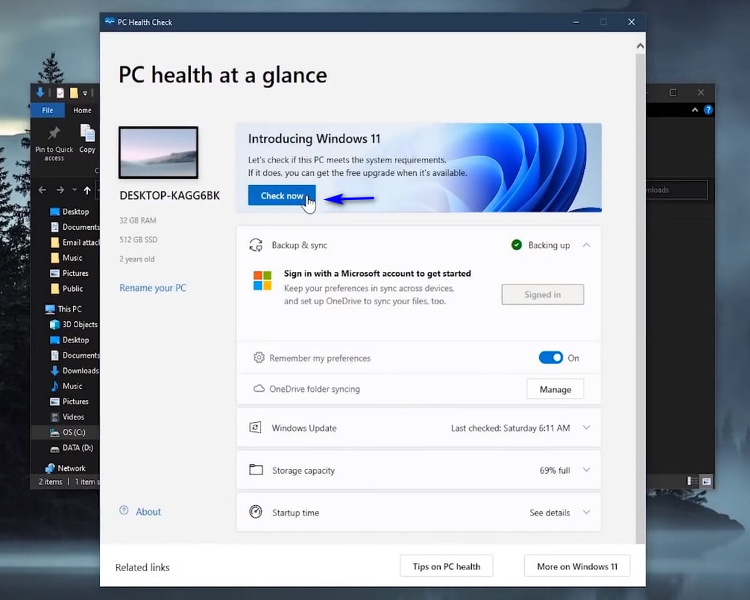Click the cloud icon beside OneDrive folder syncing
This screenshot has height=600, width=750.
tap(259, 389)
